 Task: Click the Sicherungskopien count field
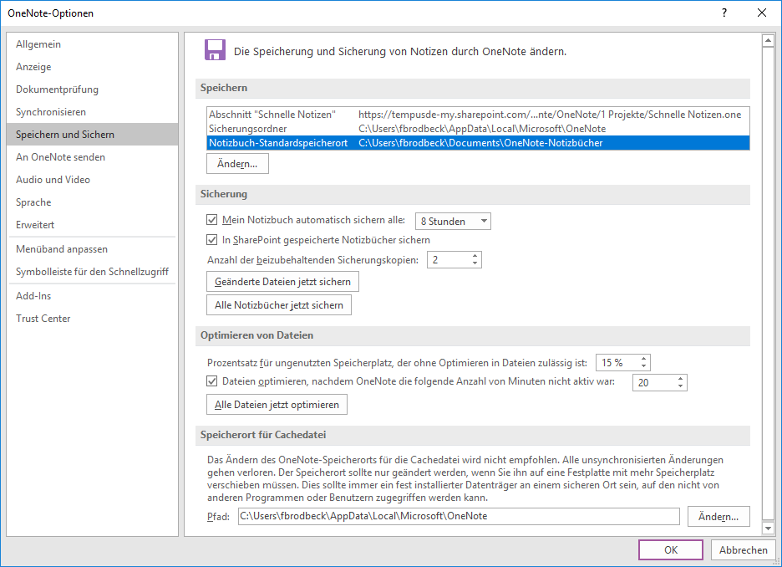[449, 259]
